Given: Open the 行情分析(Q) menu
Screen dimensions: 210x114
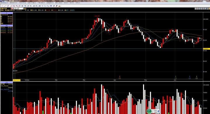Looking at the screenshot, I should [22, 3].
